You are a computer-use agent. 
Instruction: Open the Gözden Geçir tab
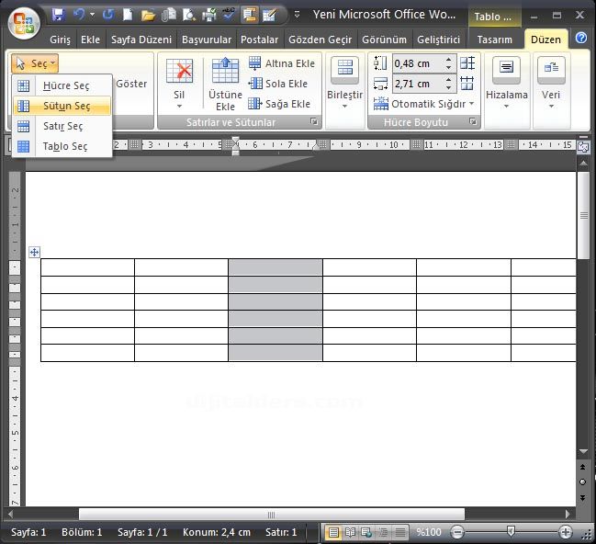(x=320, y=40)
